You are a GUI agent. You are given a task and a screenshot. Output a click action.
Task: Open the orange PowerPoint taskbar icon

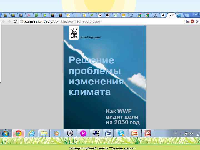[x=134, y=133]
